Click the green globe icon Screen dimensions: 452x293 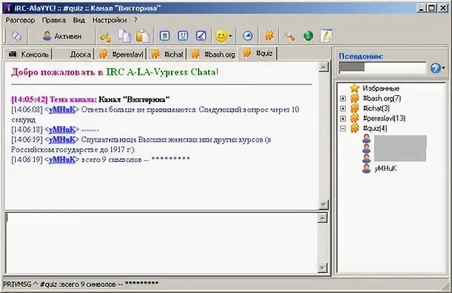308,36
